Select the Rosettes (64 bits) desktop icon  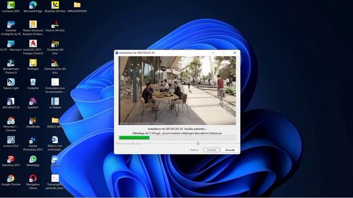coord(55,7)
